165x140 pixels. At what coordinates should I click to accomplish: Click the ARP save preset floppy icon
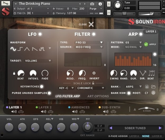[147, 87]
